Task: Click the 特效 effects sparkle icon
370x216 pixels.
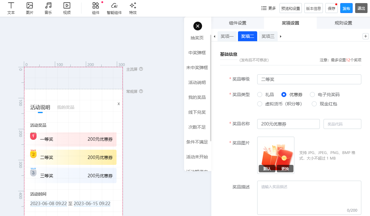Action: [x=133, y=6]
